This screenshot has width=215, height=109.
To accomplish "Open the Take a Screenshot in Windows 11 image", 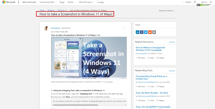I will [89, 58].
